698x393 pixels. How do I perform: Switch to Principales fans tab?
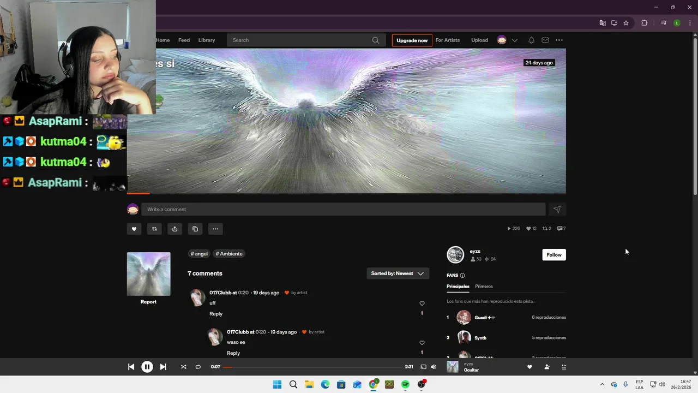(x=458, y=287)
